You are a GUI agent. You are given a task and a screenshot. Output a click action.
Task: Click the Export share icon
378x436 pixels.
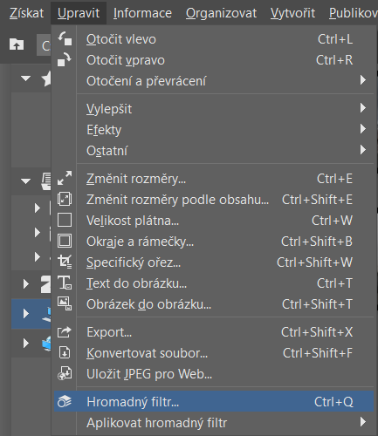pyautogui.click(x=65, y=331)
